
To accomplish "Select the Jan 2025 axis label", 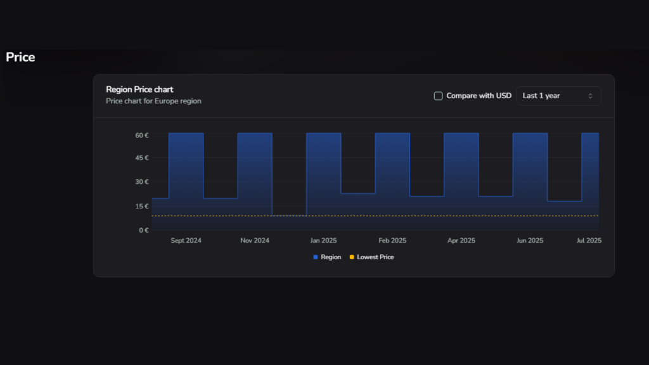I will pyautogui.click(x=323, y=241).
